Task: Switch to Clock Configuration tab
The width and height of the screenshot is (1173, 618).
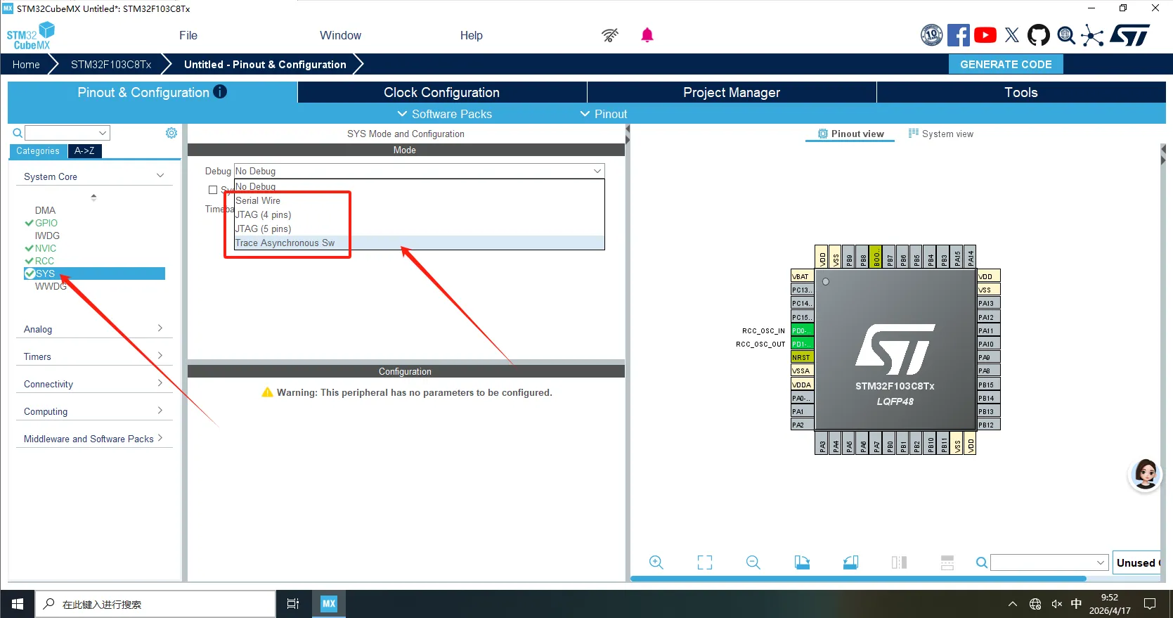Action: point(441,92)
